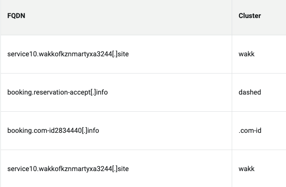The width and height of the screenshot is (286, 187).
Task: Select the booking.com-id2834440[.]info FQDN cell
Action: point(116,131)
